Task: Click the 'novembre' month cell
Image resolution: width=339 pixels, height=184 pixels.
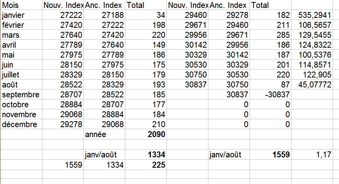Action: pos(22,114)
